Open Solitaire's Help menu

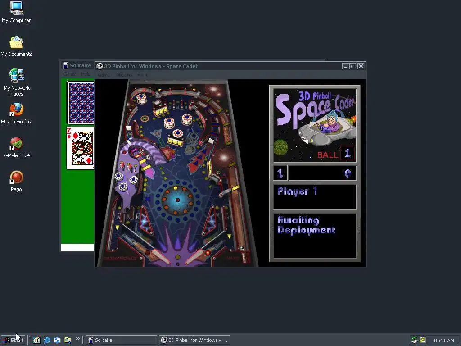[86, 74]
